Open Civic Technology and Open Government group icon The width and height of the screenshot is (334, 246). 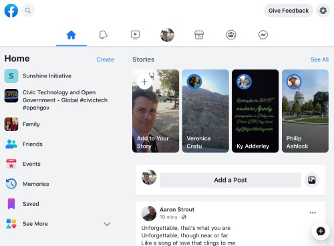(x=11, y=96)
